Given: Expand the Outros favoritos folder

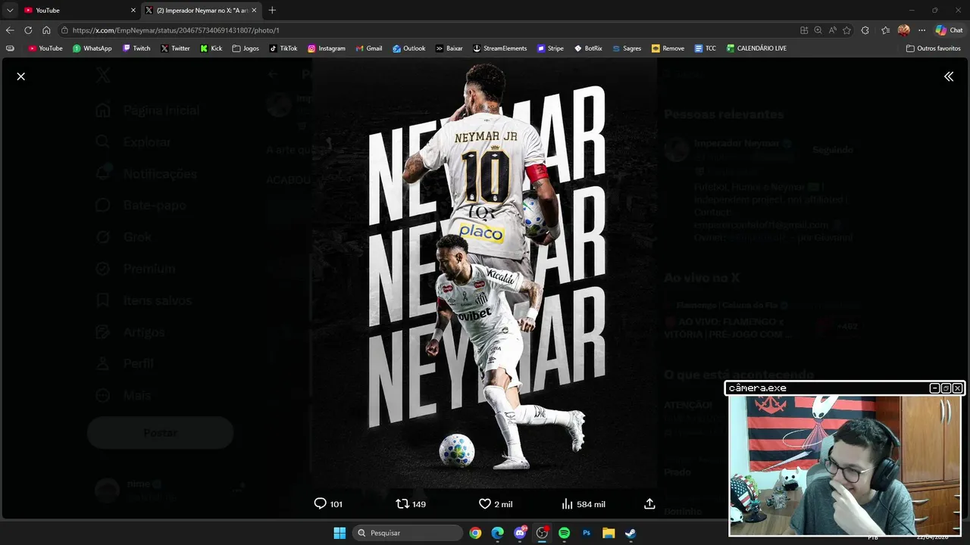Looking at the screenshot, I should 934,48.
